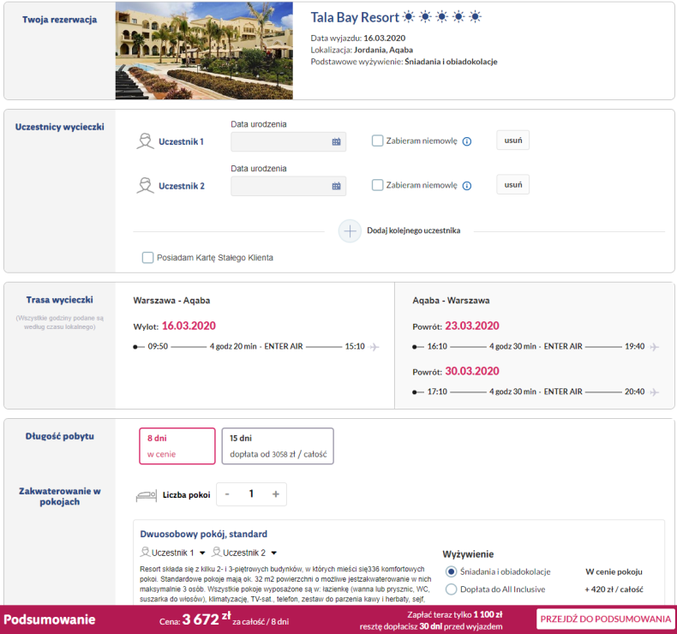This screenshot has height=634, width=677.
Task: Click the Uczestnik 1 person icon
Action: coord(145,141)
